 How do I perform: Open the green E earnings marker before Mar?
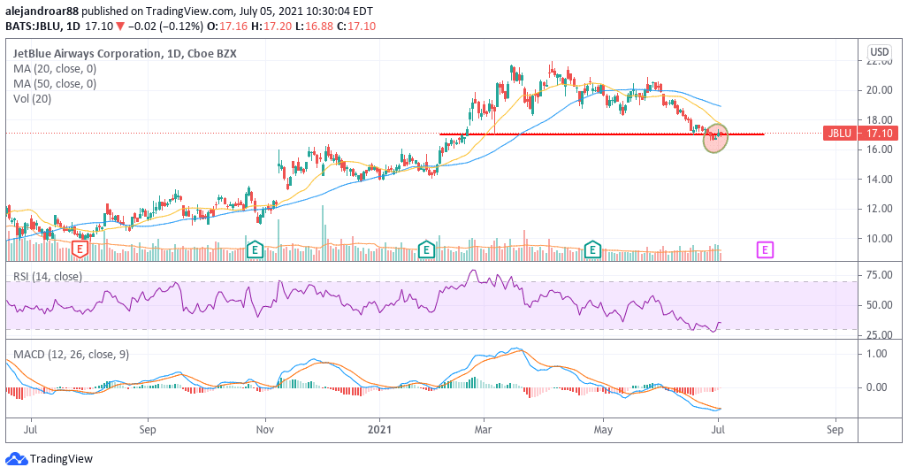click(x=426, y=249)
